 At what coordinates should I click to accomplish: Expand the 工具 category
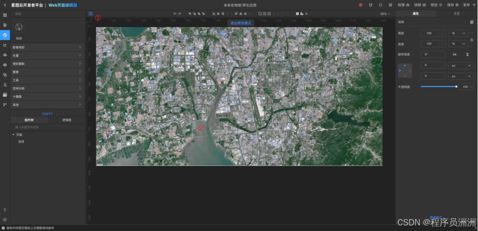pyautogui.click(x=47, y=80)
